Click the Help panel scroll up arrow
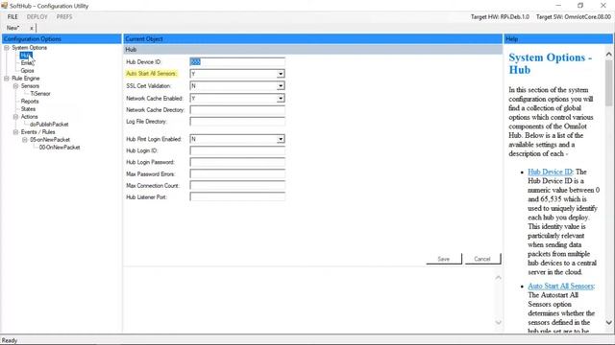 tap(608, 55)
